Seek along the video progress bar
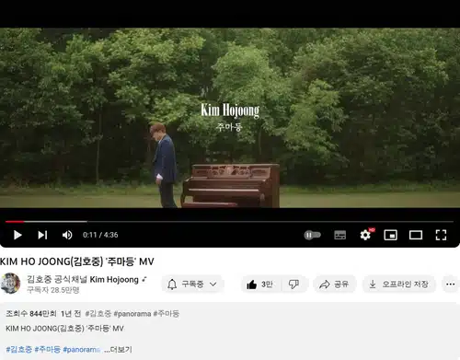The height and width of the screenshot is (360, 460). (x=229, y=221)
